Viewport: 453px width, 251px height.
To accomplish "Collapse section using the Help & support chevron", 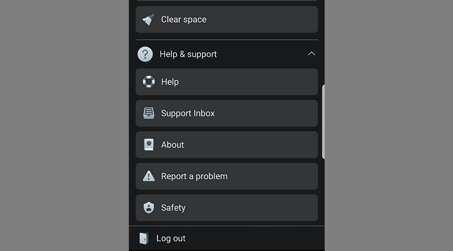I will tap(312, 54).
